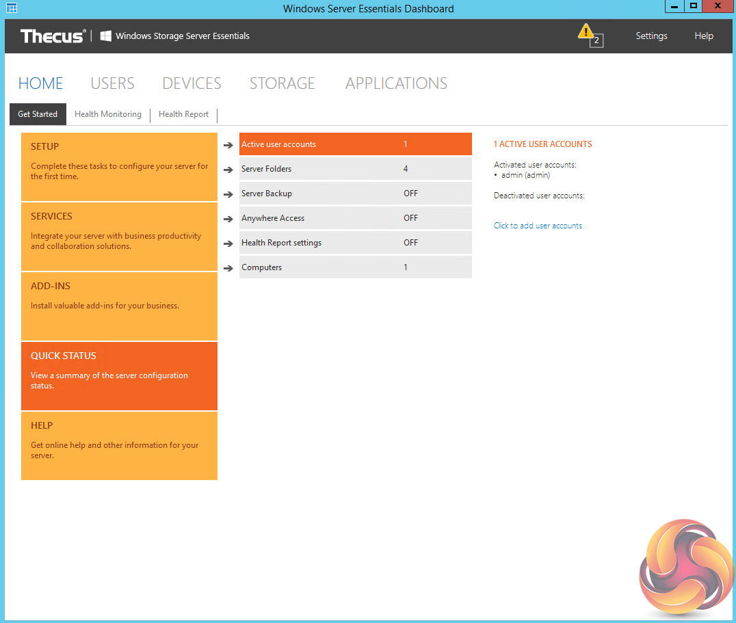Go to the HOME section
The height and width of the screenshot is (623, 736).
40,83
